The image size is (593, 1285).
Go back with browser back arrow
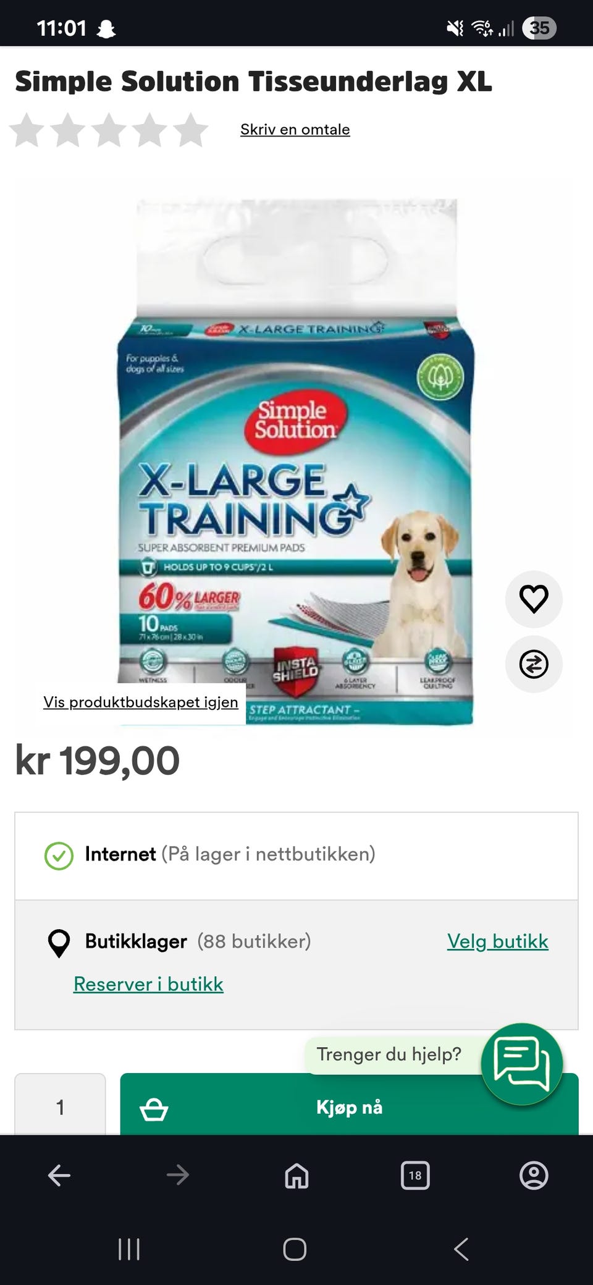(59, 1175)
